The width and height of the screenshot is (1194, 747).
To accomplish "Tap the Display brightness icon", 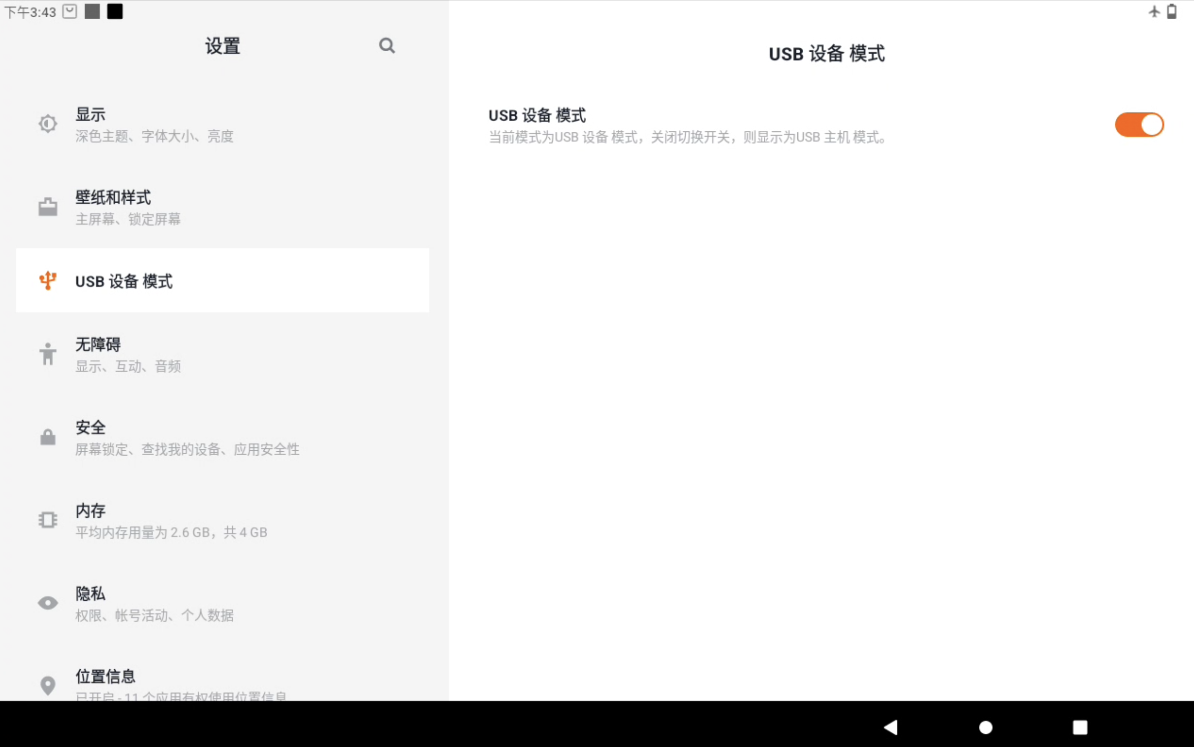I will pyautogui.click(x=48, y=124).
